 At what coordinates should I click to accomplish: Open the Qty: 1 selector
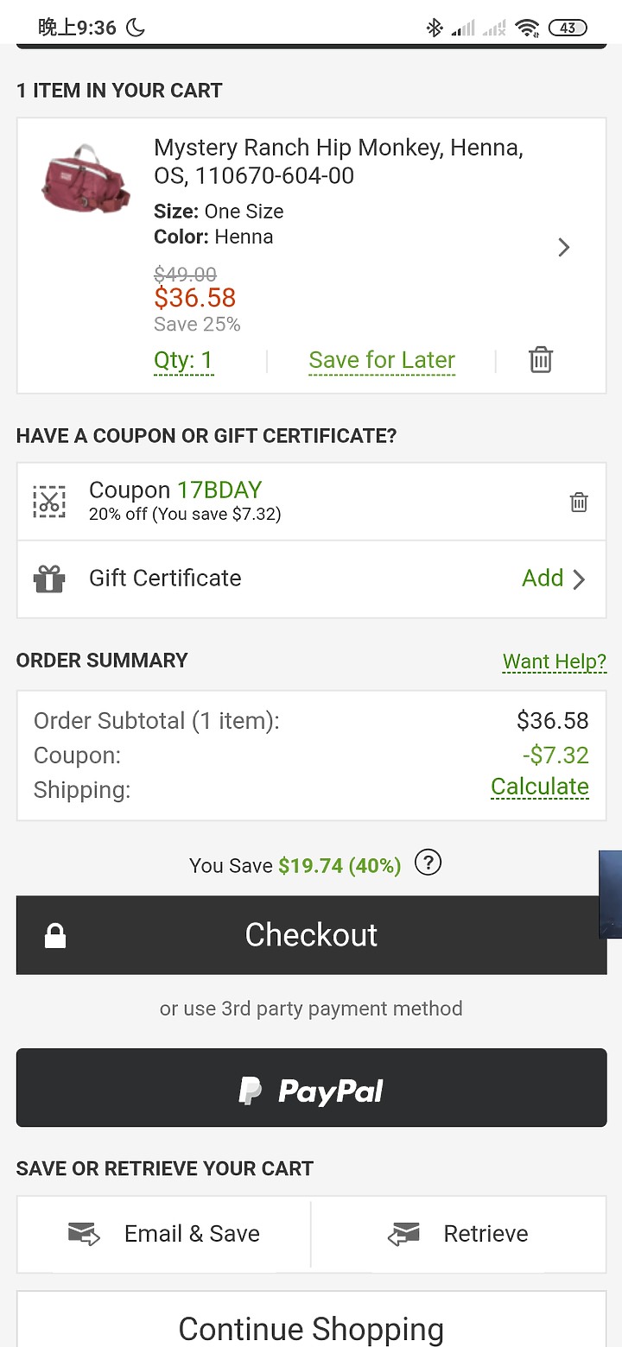[183, 360]
